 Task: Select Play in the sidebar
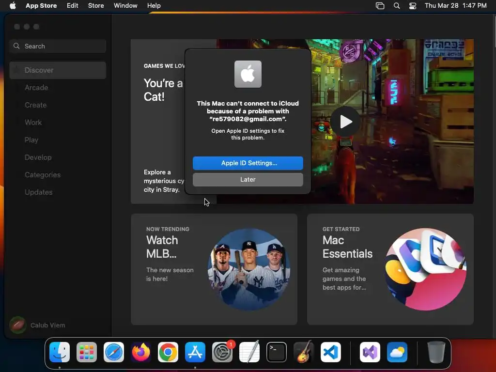58,140
